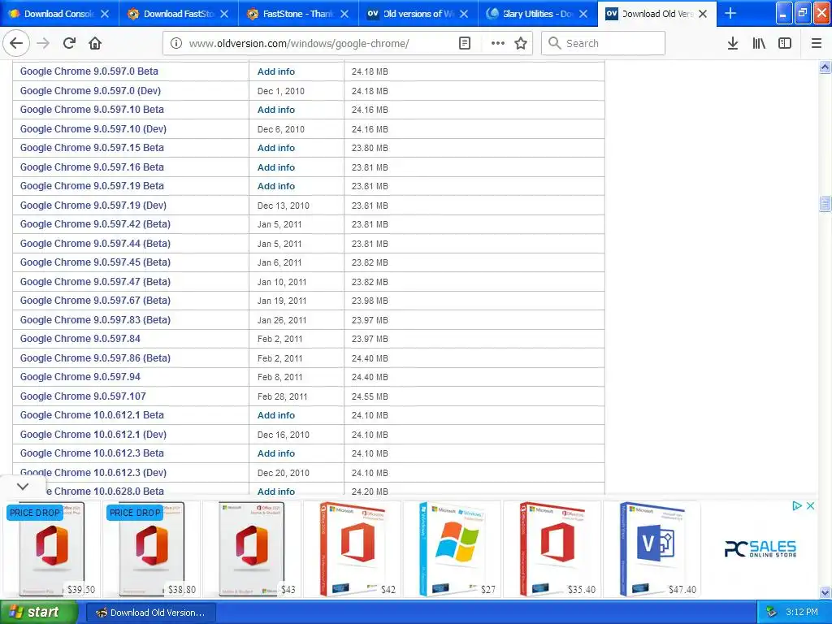Click the address bar URL
832x624 pixels.
click(299, 44)
